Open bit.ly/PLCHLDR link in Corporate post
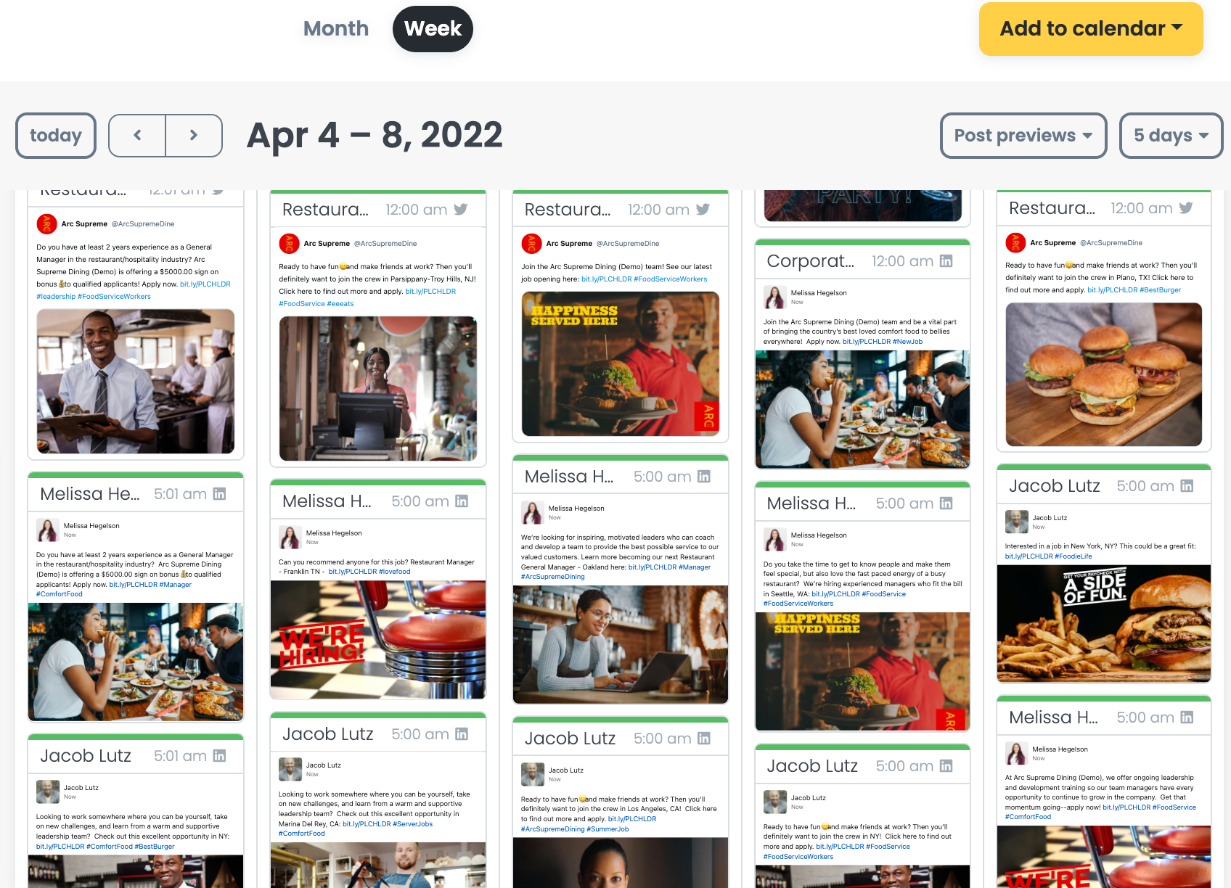Viewport: 1231px width, 888px height. point(867,341)
